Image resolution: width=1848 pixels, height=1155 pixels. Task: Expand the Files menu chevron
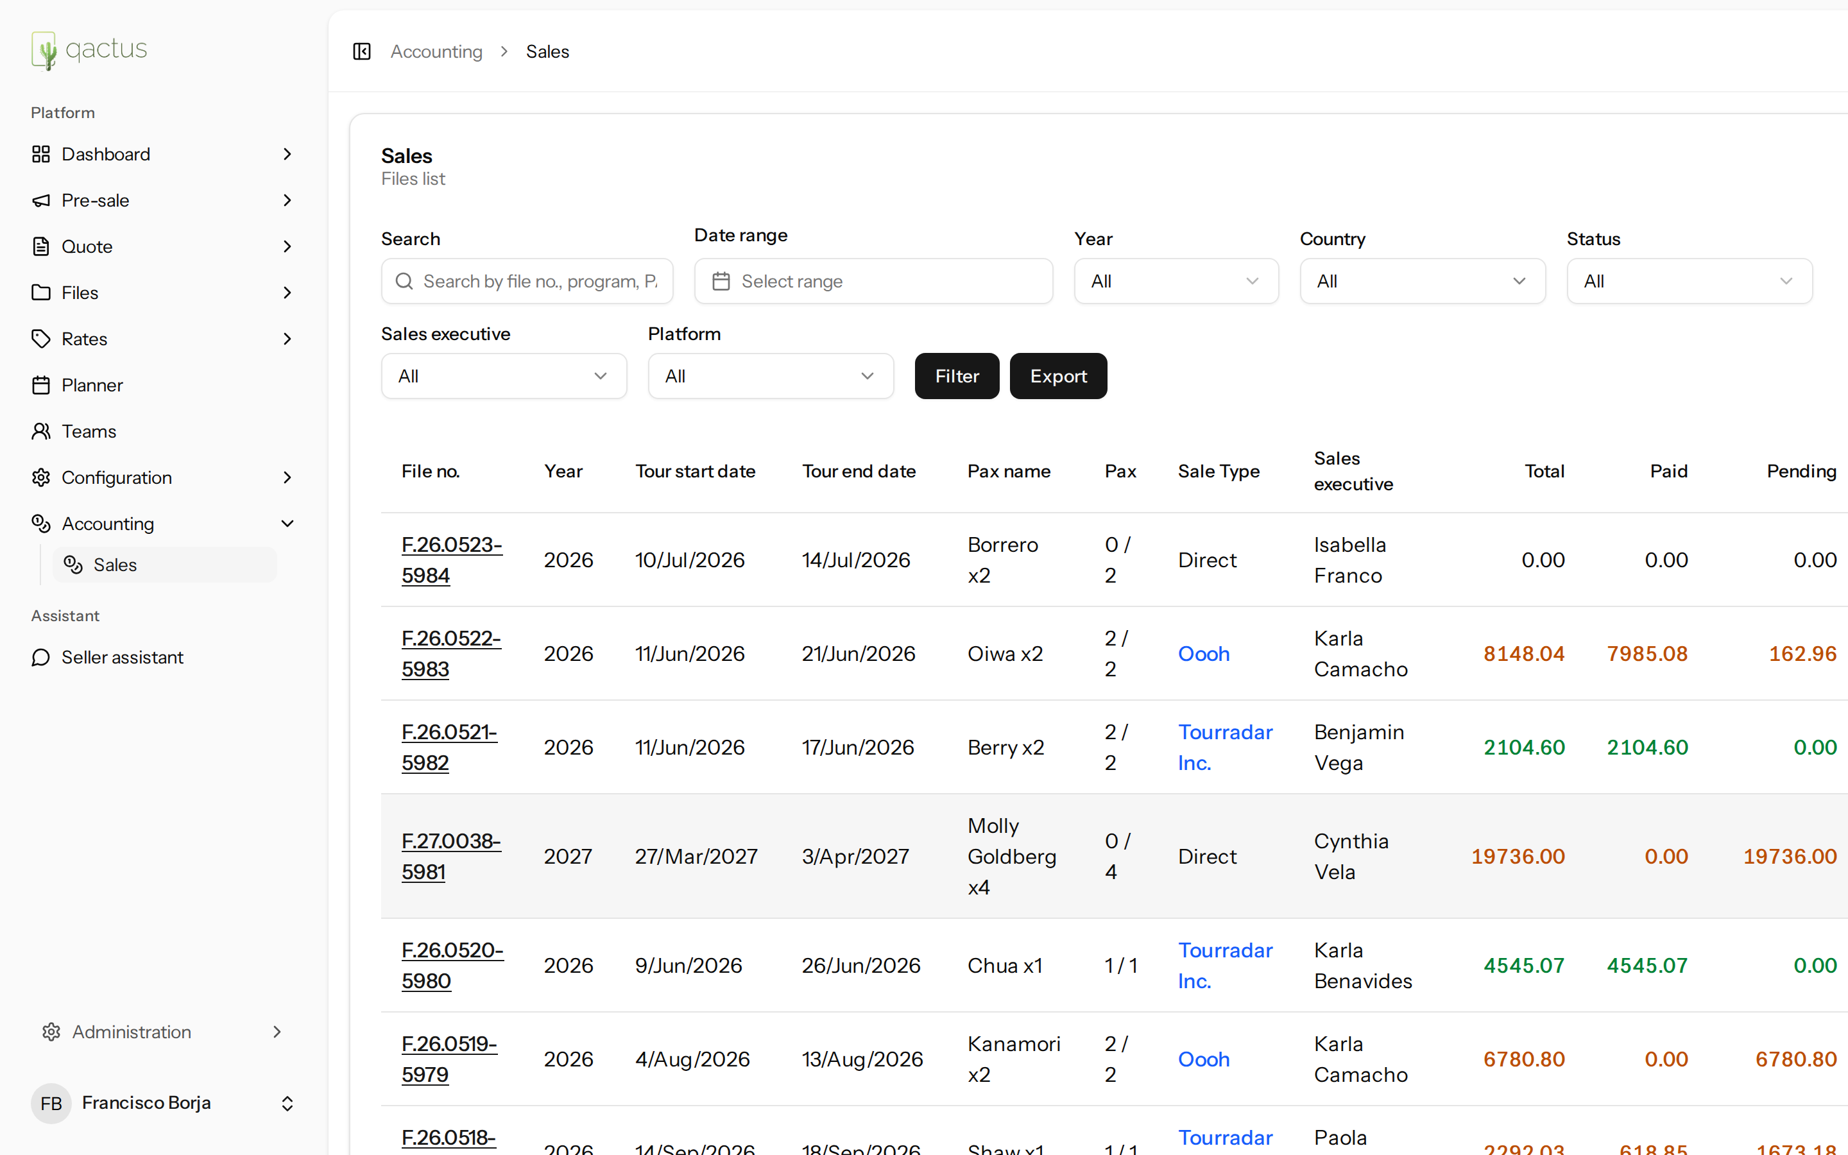[287, 293]
